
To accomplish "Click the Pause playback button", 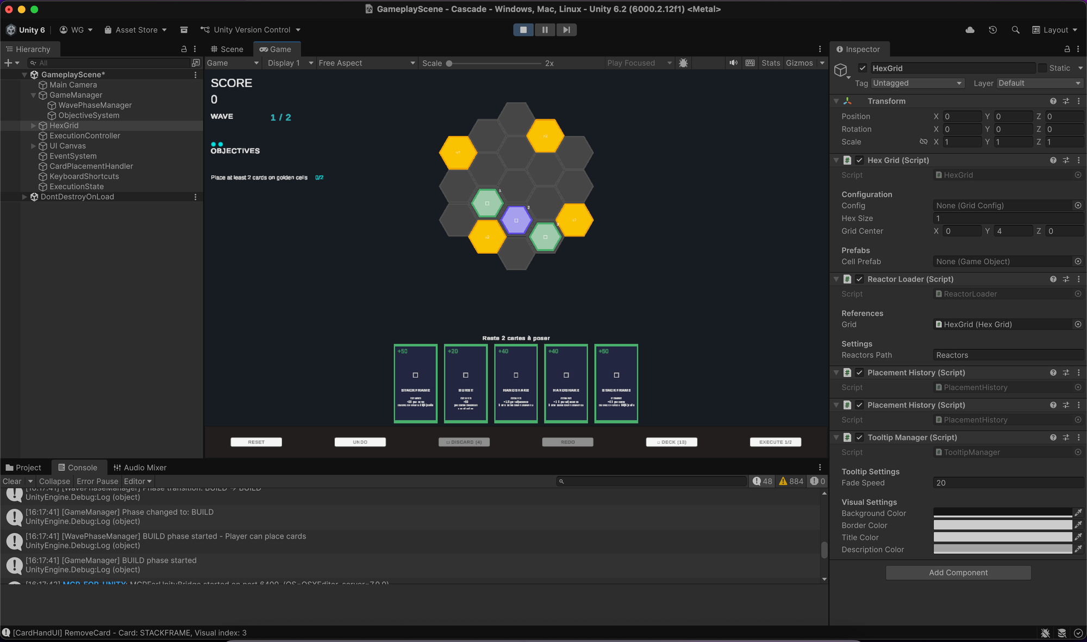I will click(545, 30).
